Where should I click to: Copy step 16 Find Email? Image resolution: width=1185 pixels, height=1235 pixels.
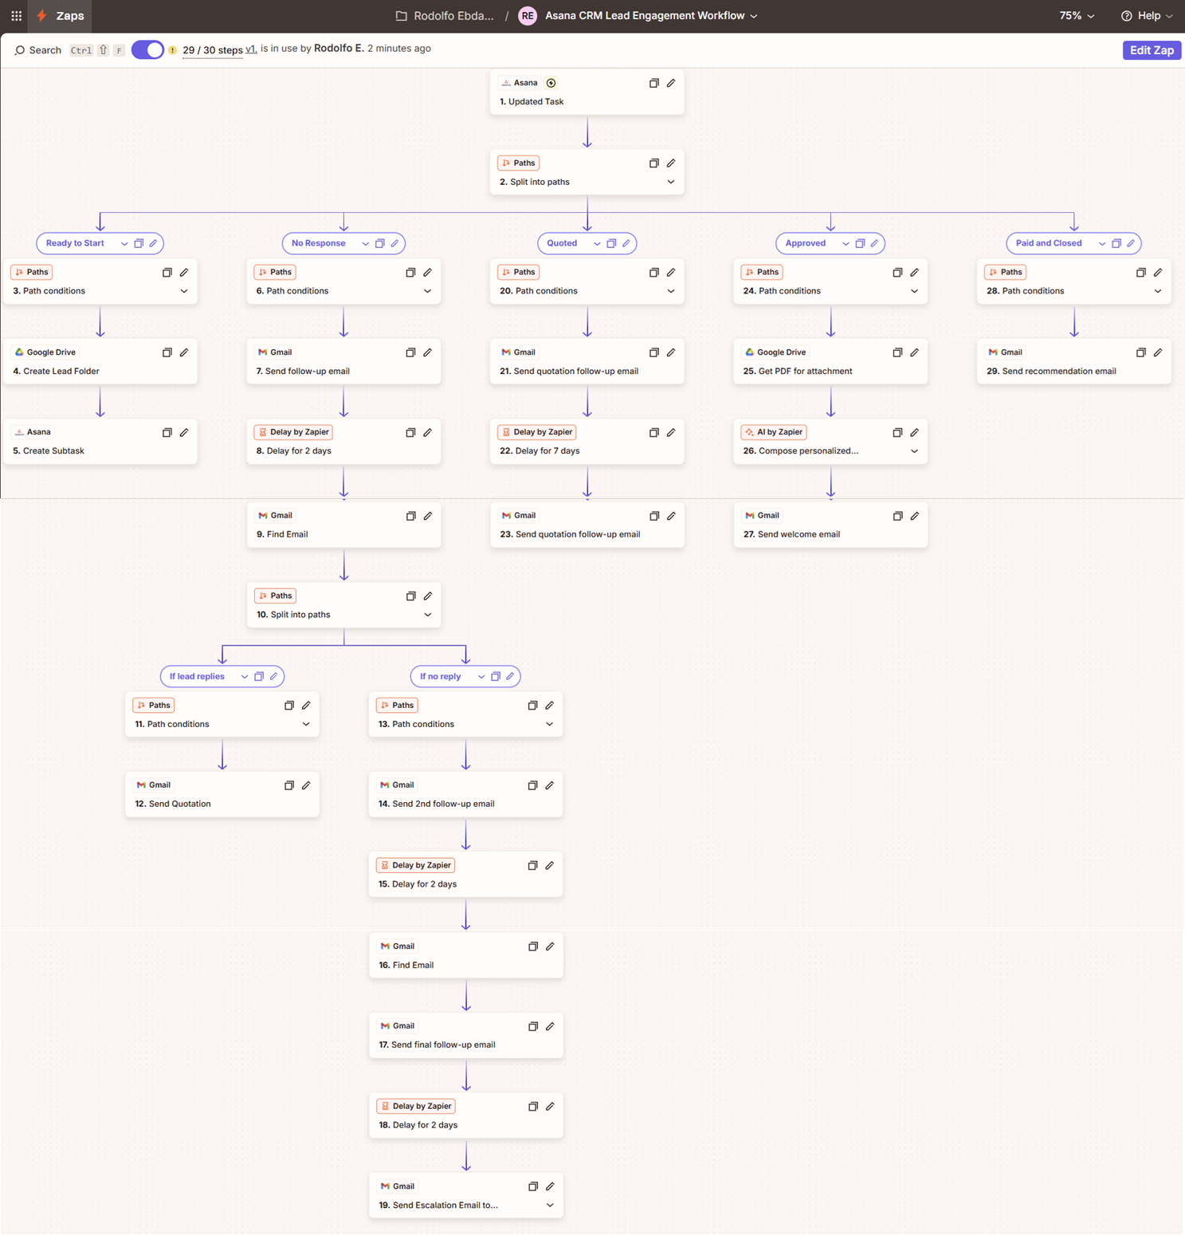point(533,946)
